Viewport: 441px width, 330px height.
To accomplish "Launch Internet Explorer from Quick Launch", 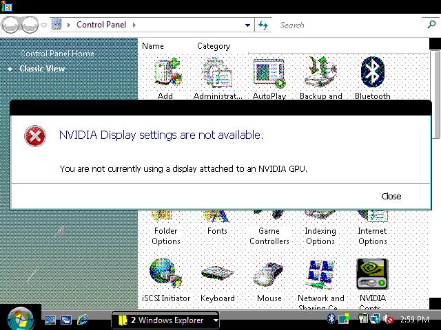I will [x=82, y=320].
